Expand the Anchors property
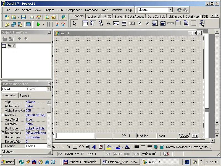Image resolution: width=221 pixels, height=166 pixels. pos(3,115)
